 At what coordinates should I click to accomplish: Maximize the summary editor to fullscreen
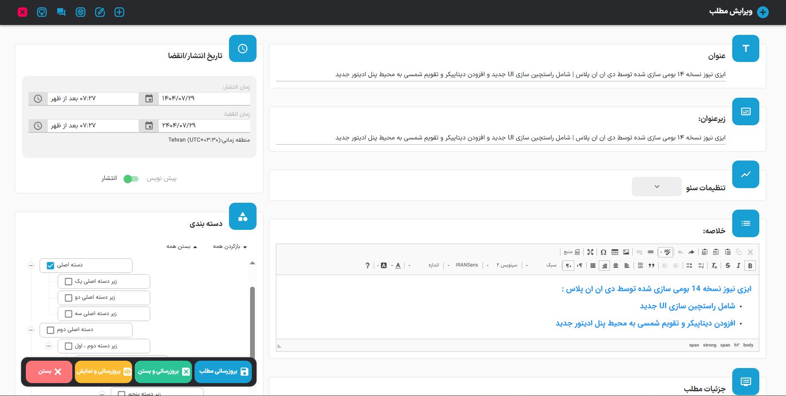(x=590, y=252)
